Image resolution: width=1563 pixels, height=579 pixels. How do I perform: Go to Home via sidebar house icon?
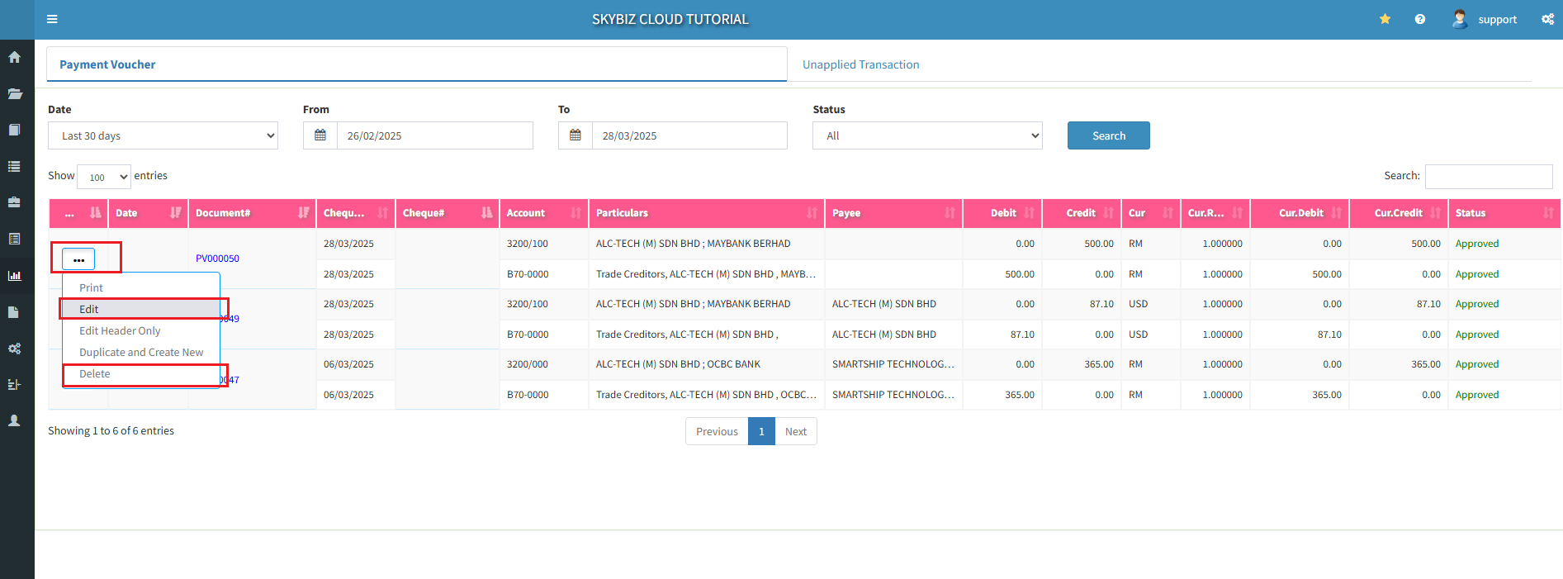[x=15, y=57]
